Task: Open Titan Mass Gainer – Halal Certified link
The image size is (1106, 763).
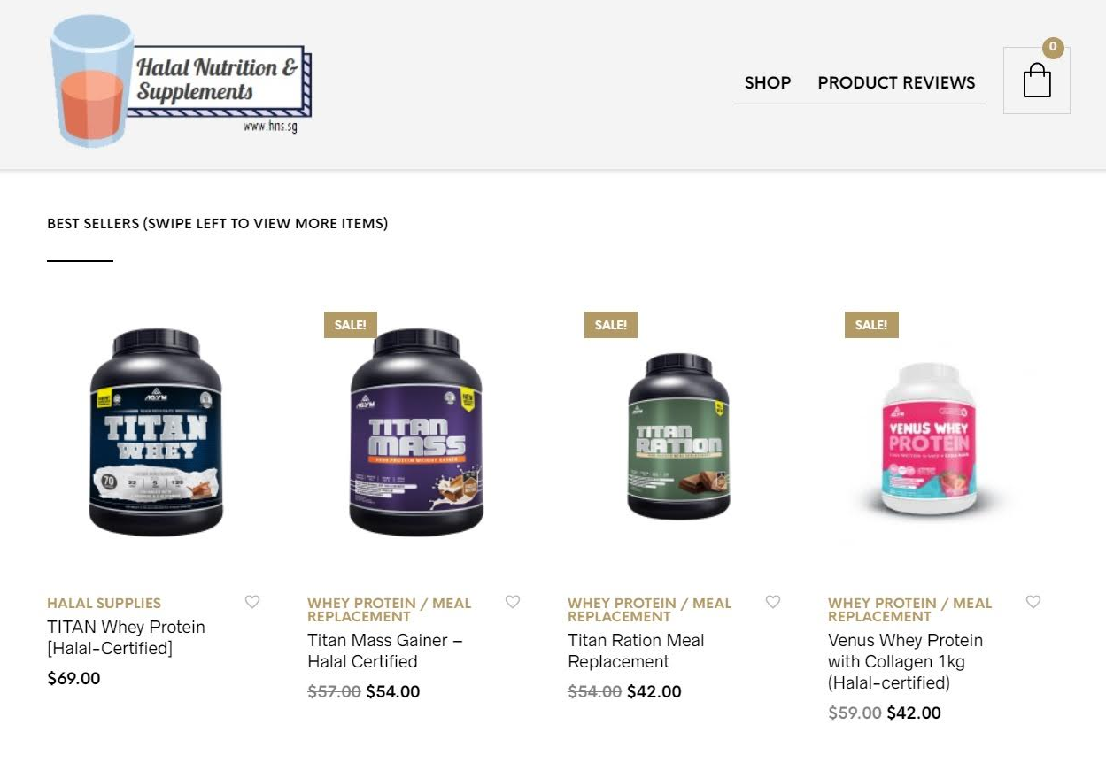Action: (x=385, y=651)
